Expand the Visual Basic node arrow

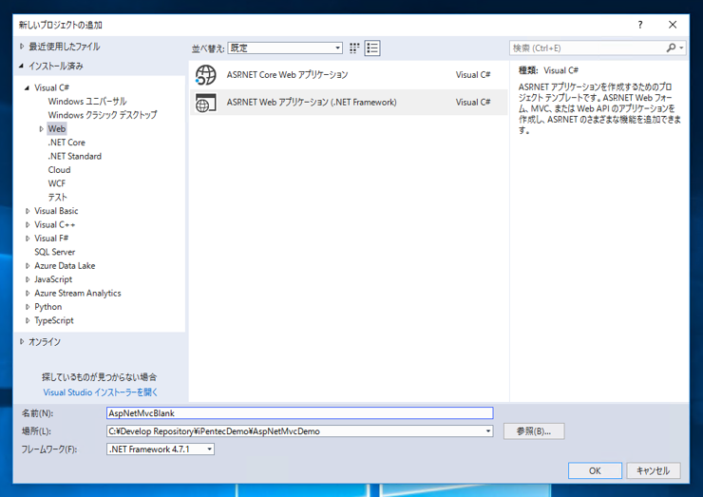28,211
